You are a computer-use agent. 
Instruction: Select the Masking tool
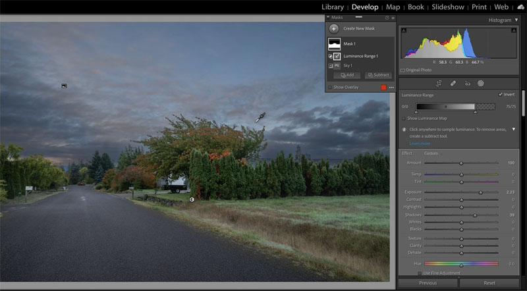pos(481,84)
